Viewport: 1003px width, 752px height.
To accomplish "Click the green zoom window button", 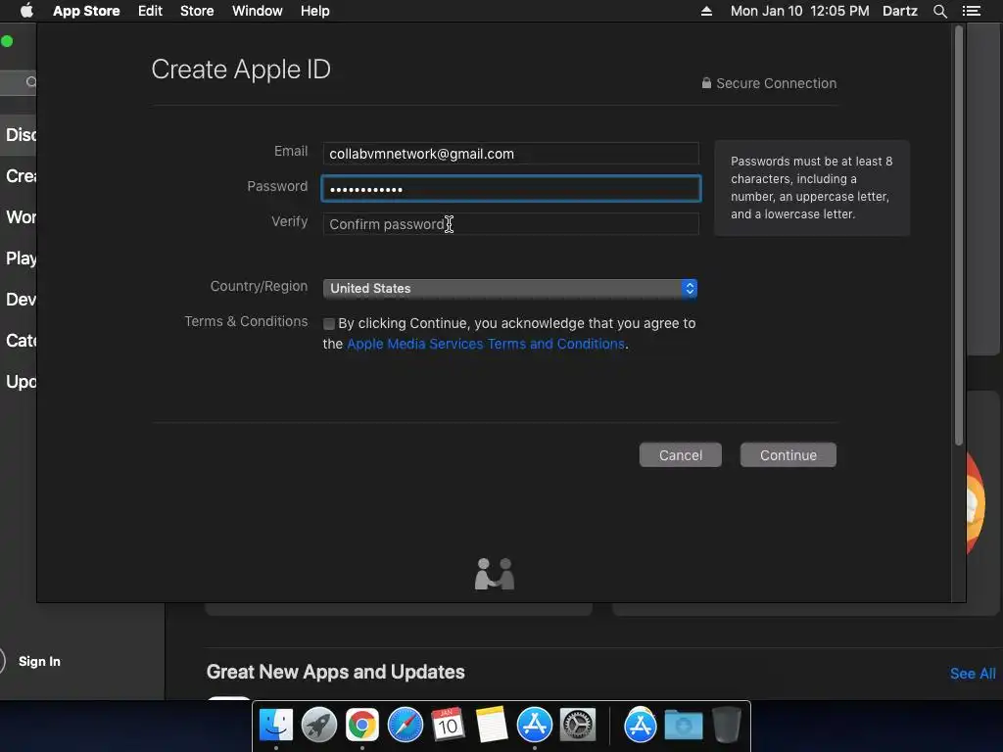I will click(7, 41).
